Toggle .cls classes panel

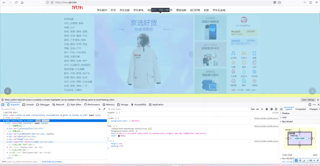pyautogui.click(x=258, y=109)
